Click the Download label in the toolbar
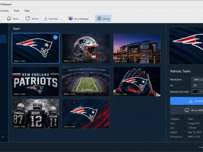This screenshot has height=152, width=203. coord(53,19)
